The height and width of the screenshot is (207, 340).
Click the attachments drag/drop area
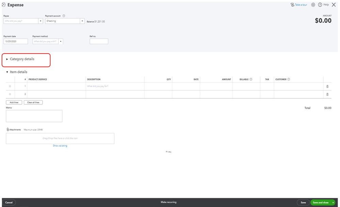click(60, 138)
